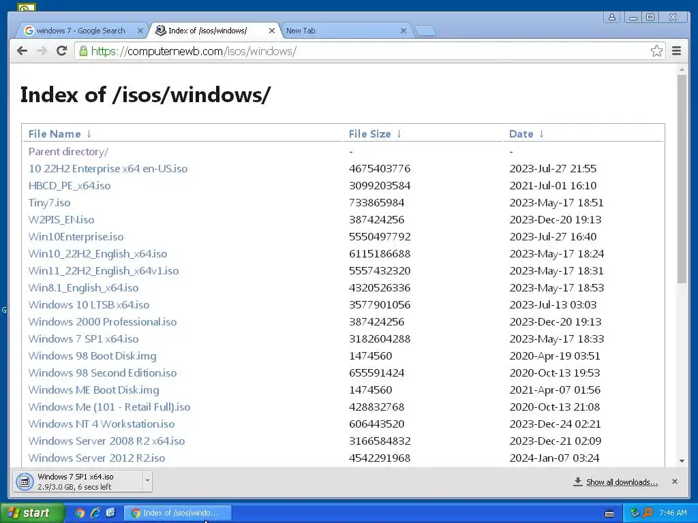The image size is (698, 523).
Task: Launch Internet Explorer from quick launch
Action: tap(95, 513)
